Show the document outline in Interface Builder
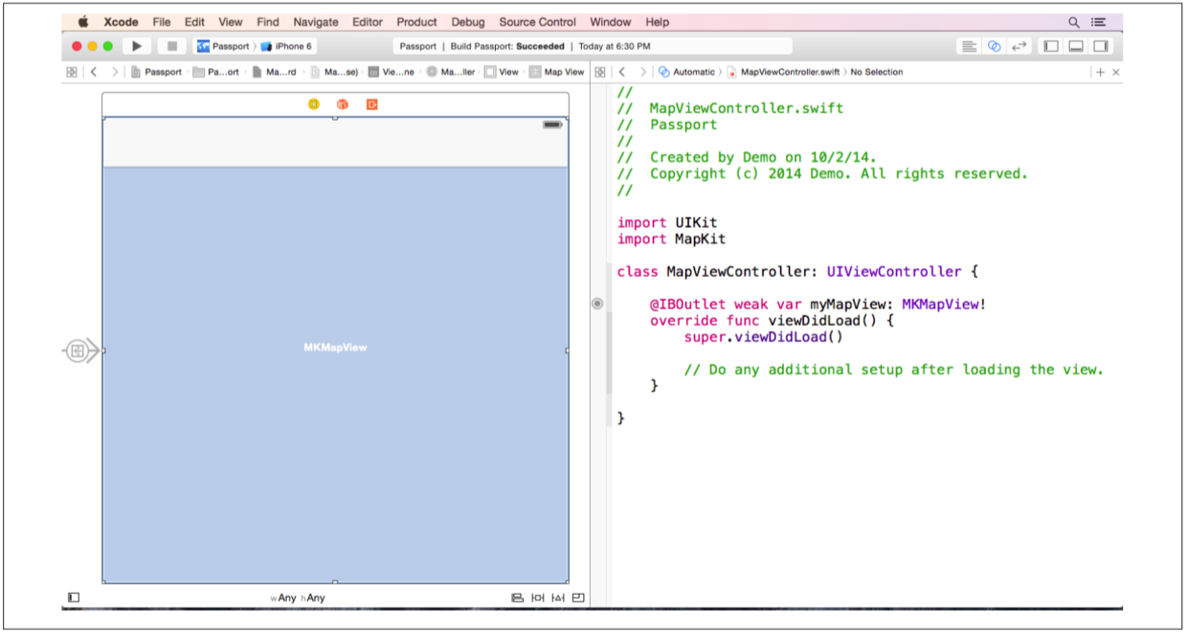1187x633 pixels. coord(74,598)
